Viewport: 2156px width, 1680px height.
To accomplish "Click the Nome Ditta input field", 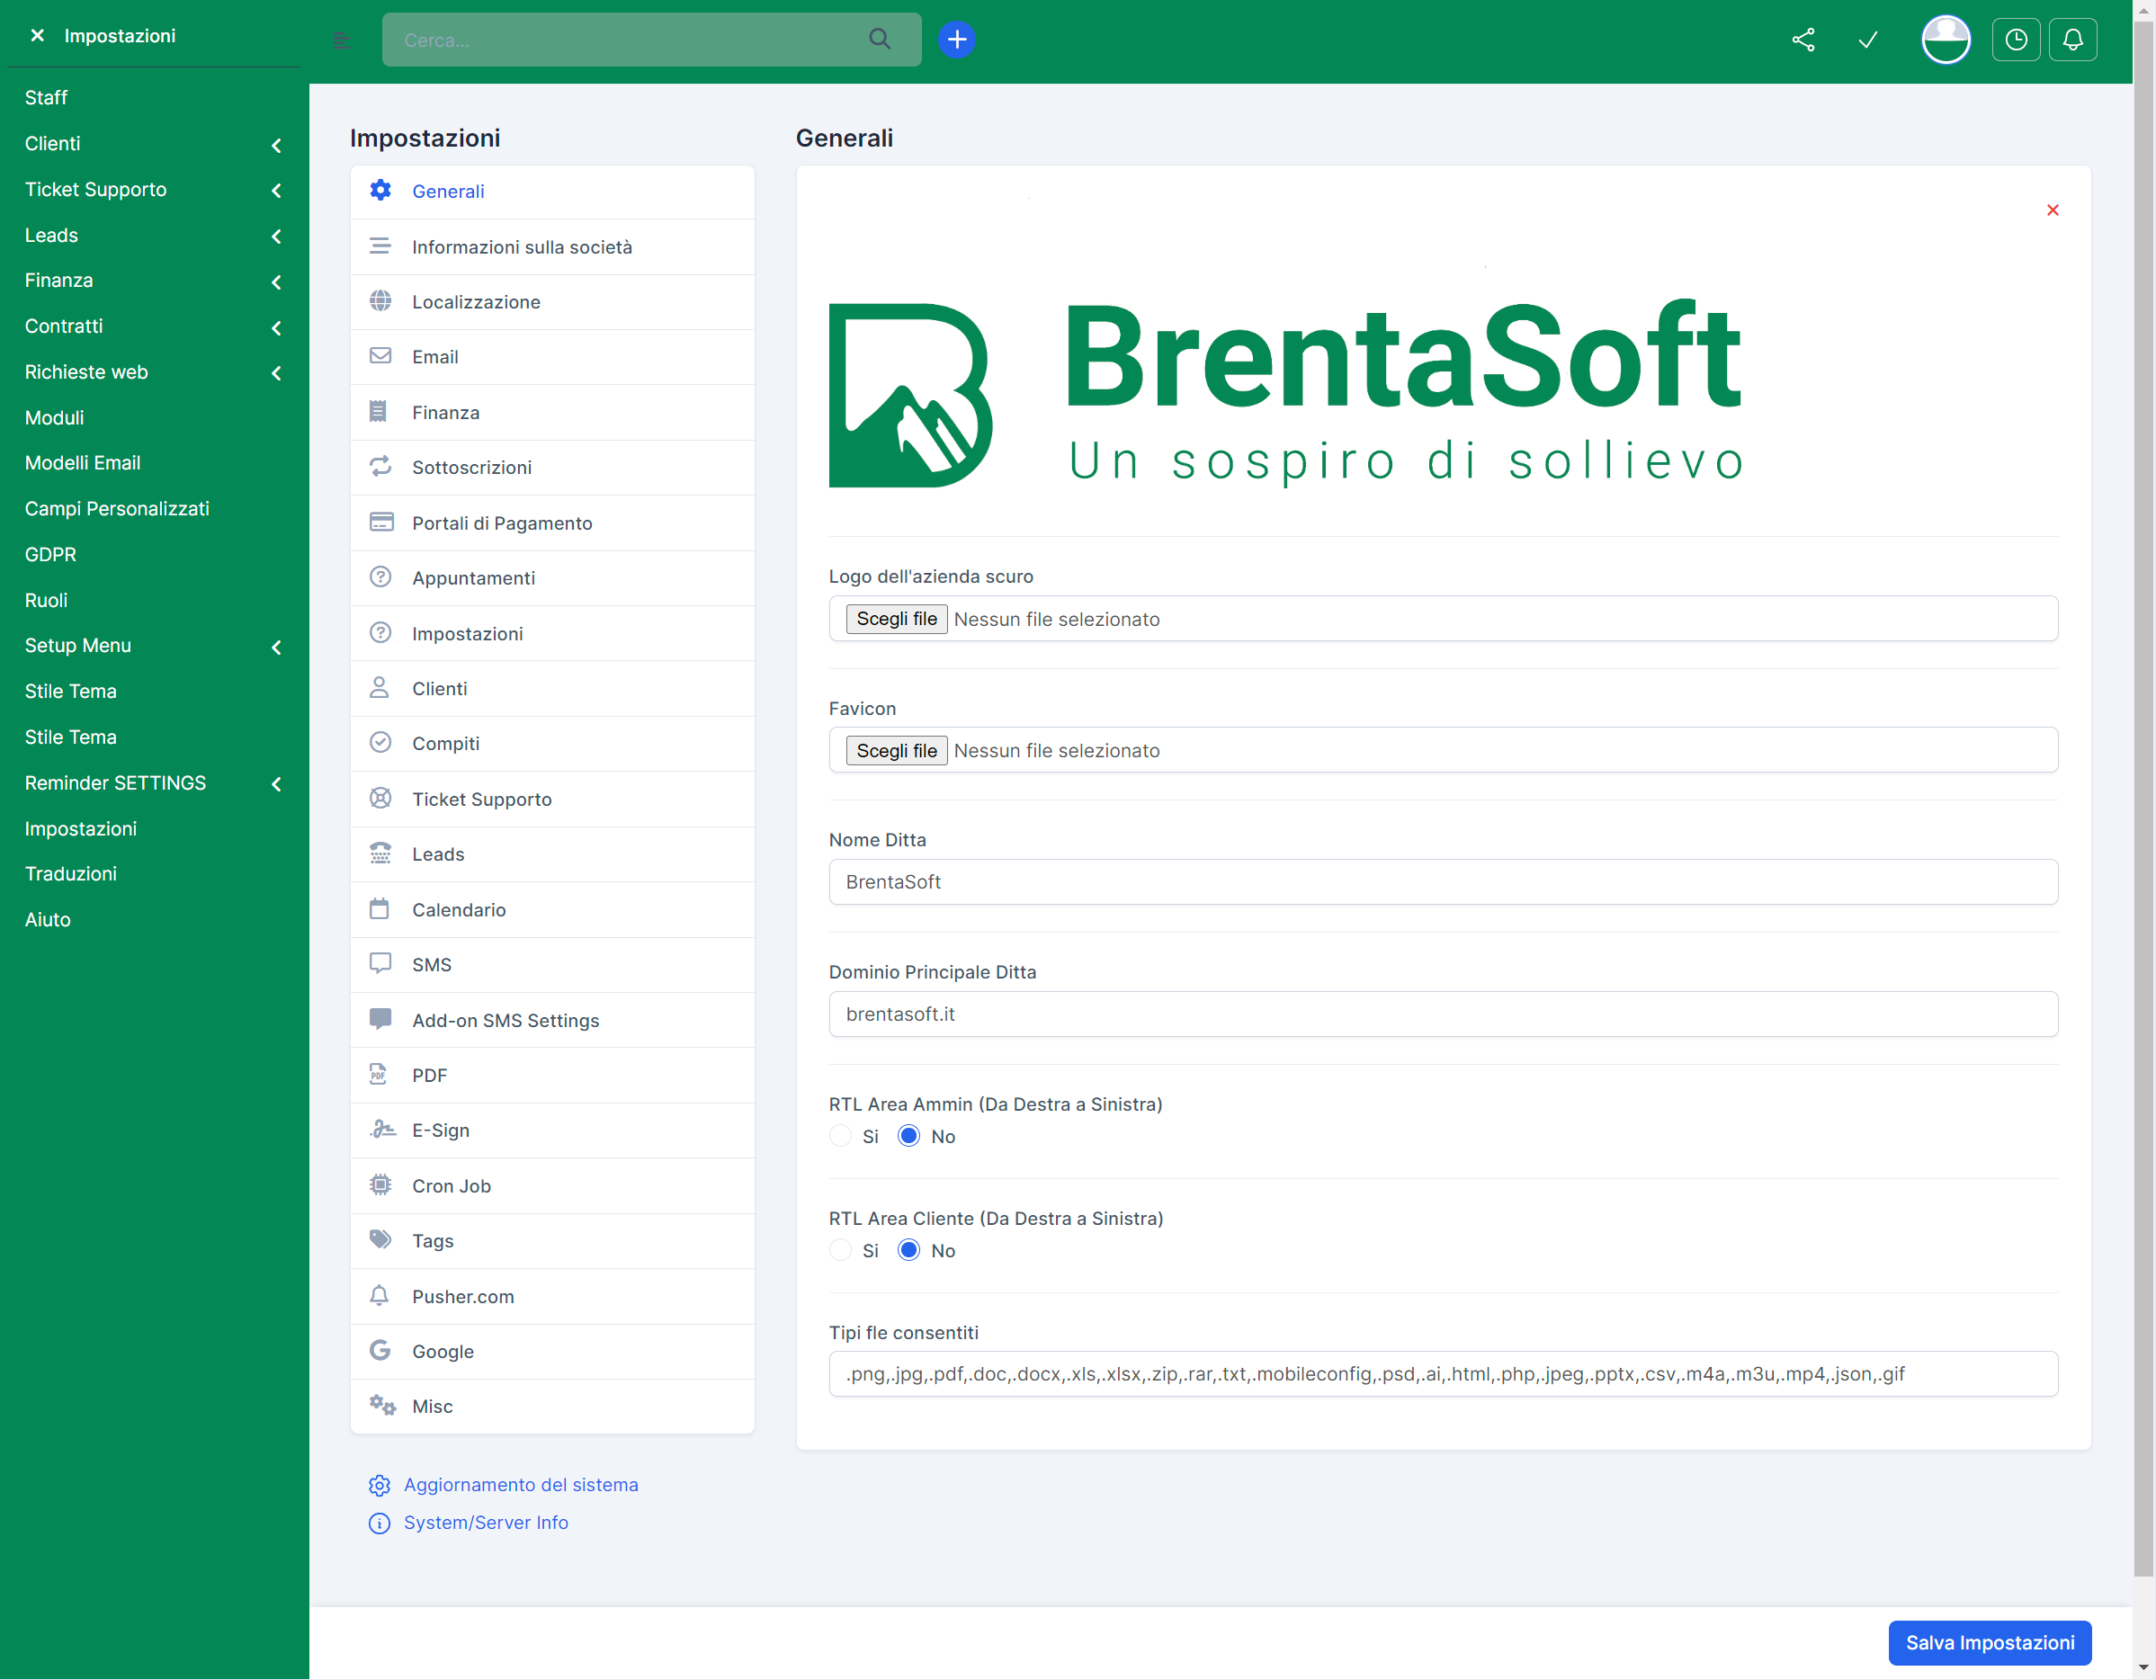I will [x=1442, y=882].
